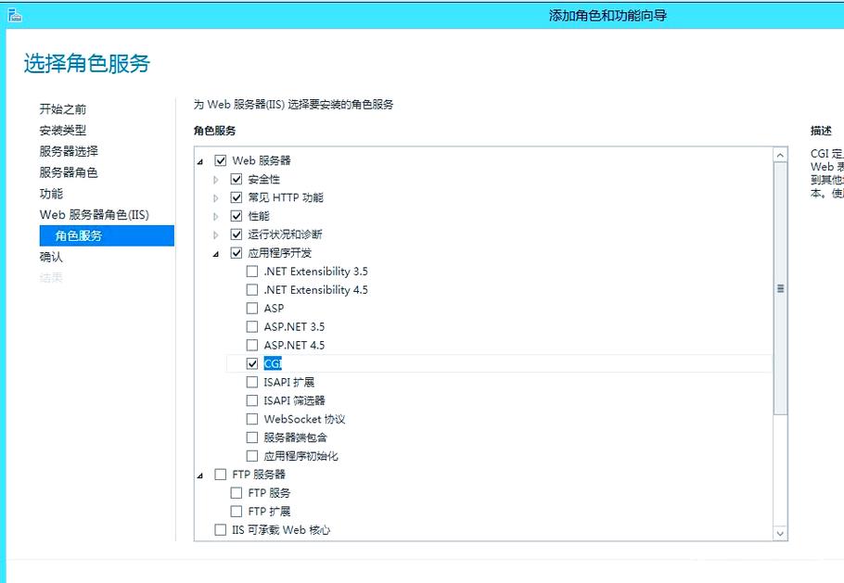The width and height of the screenshot is (844, 583).
Task: Uncheck the CGI role service
Action: 251,363
